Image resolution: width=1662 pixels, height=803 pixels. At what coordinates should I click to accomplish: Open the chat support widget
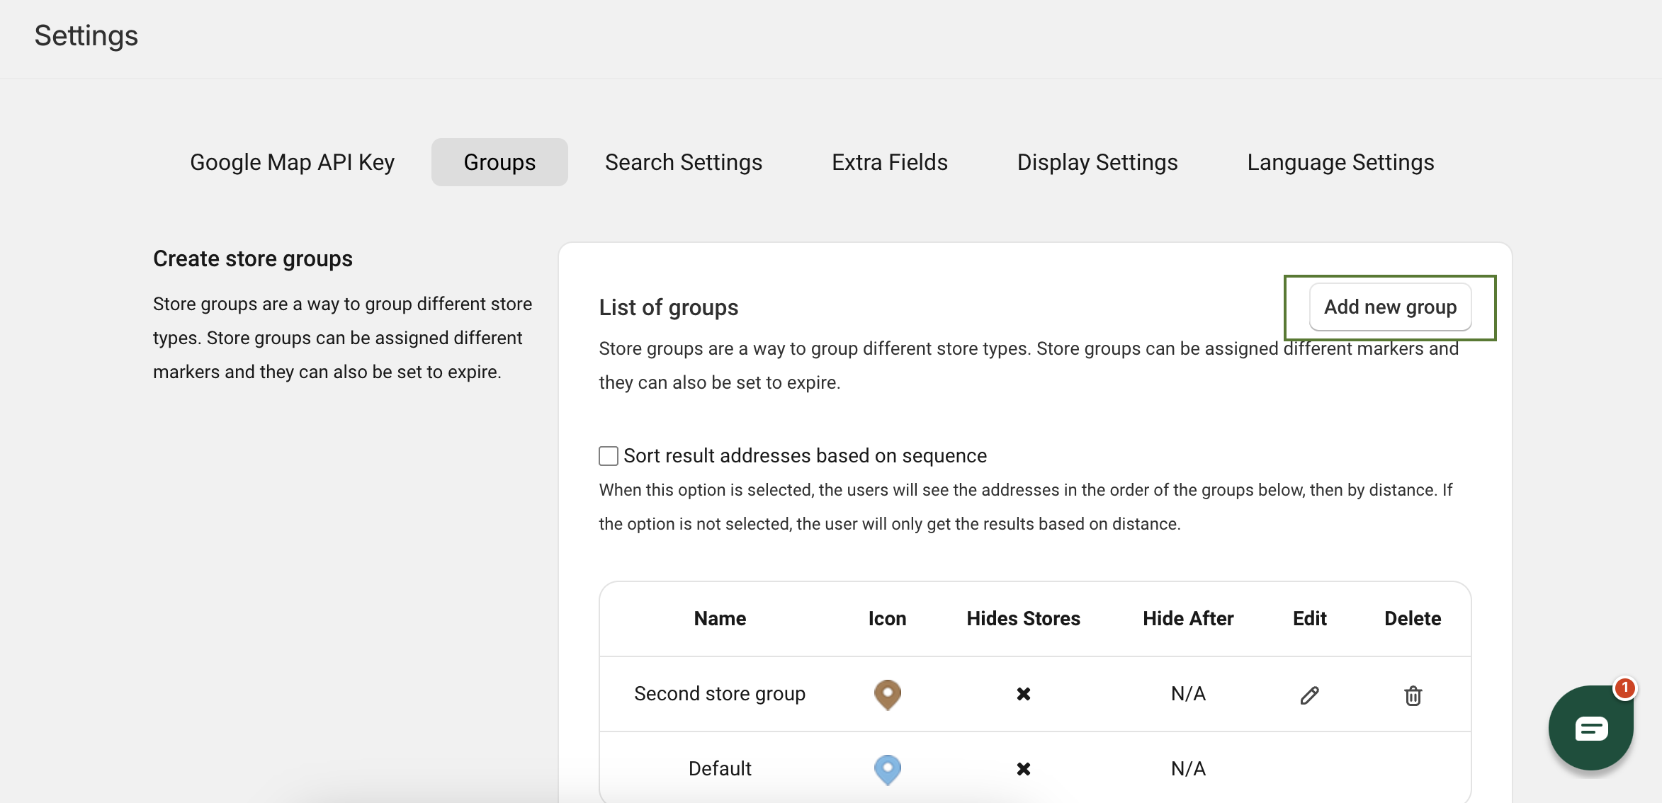pos(1590,728)
